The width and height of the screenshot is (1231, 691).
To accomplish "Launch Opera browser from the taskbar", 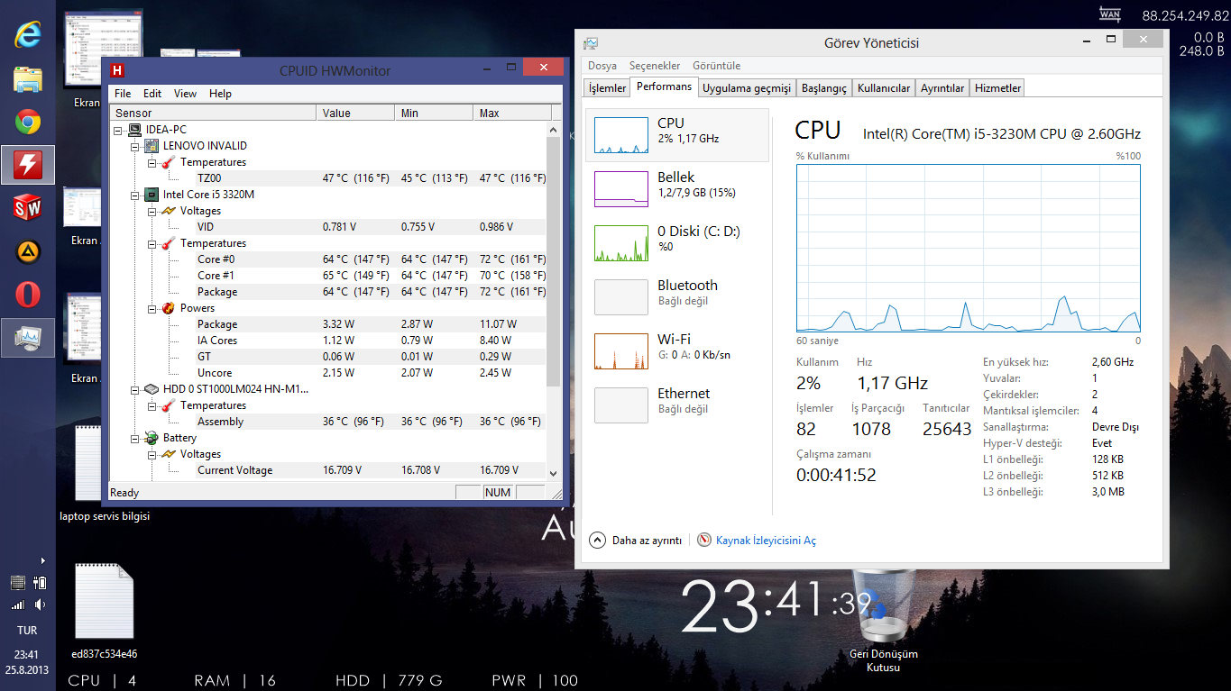I will (x=28, y=295).
